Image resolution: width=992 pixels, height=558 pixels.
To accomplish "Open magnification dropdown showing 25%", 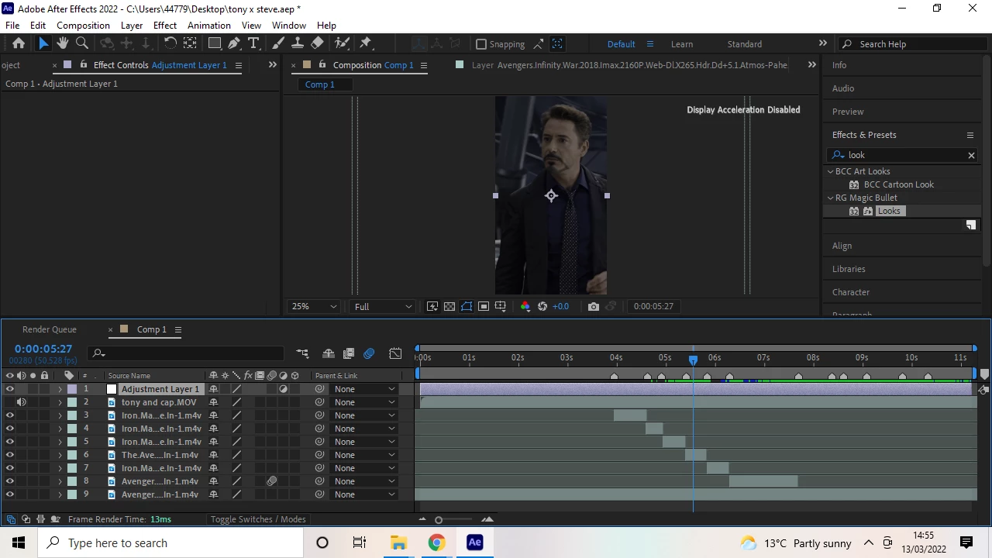I will point(314,306).
